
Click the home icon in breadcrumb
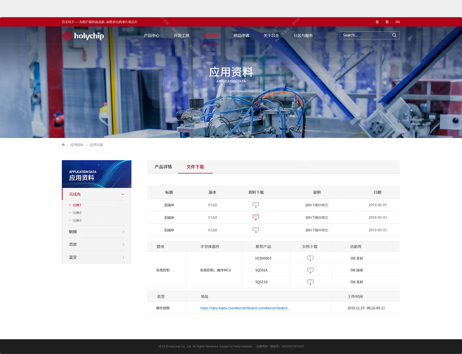click(x=63, y=145)
